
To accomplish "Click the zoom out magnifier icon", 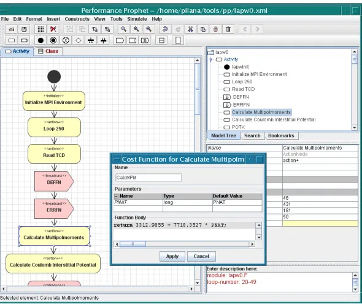I will click(148, 29).
